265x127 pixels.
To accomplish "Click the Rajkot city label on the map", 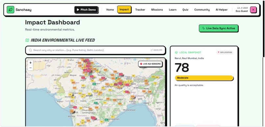I will point(60,101).
